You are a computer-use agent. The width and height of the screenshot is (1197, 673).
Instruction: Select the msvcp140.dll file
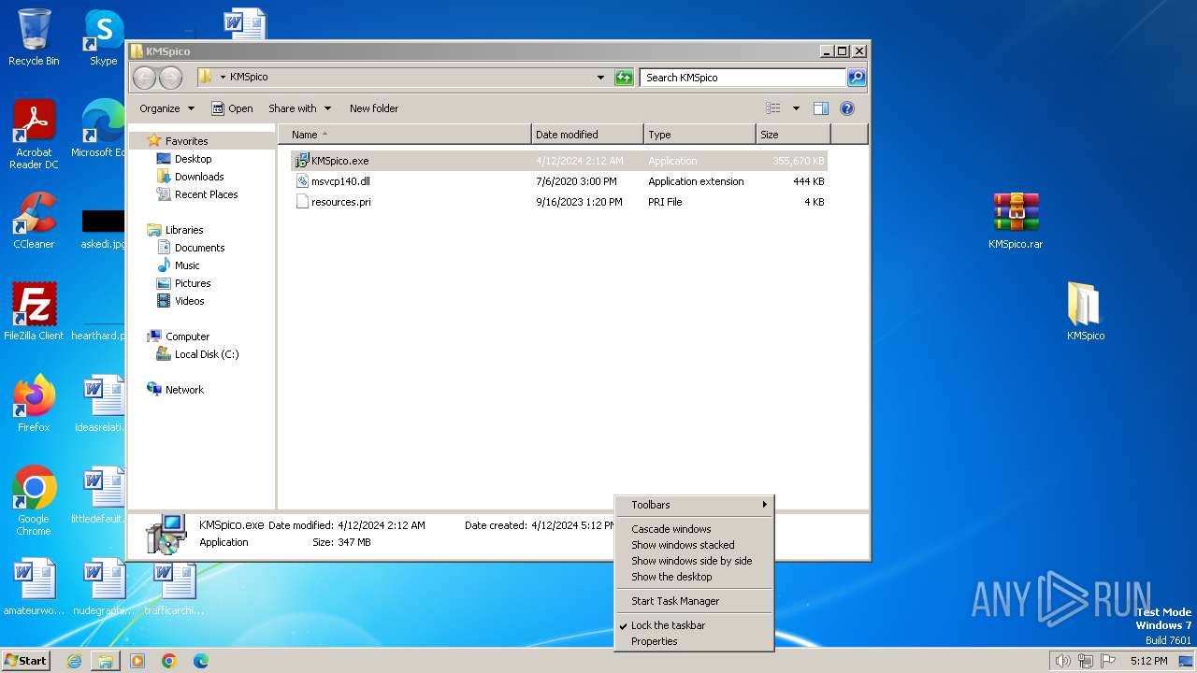(x=559, y=181)
